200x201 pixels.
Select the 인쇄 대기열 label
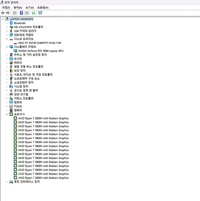tap(21, 94)
